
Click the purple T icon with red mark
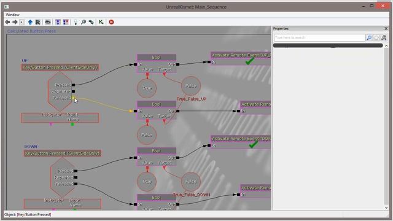click(66, 22)
